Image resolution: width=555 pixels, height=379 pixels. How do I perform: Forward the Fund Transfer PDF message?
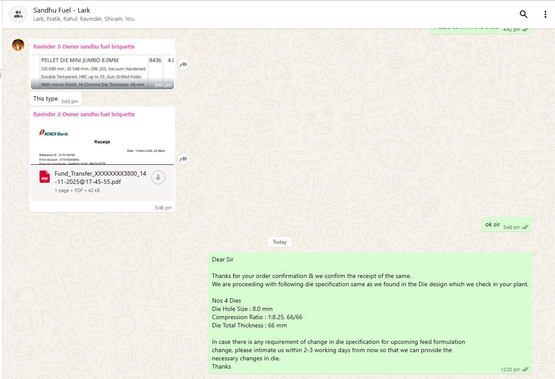[183, 159]
